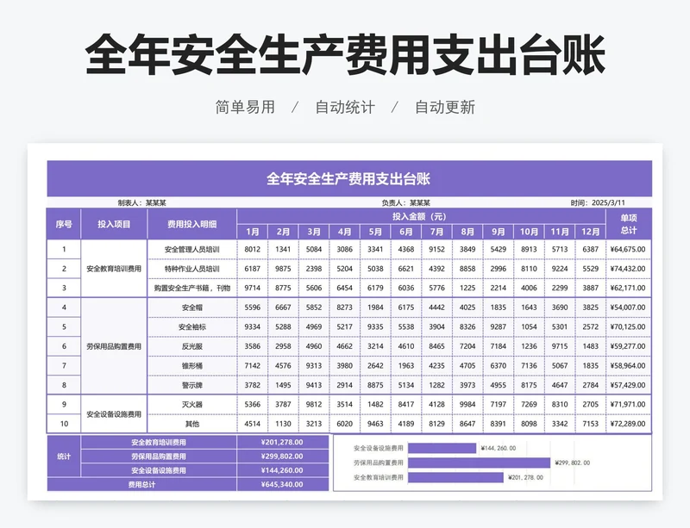Click chart axis label 安全教育培训费用
690x528 pixels.
coord(379,477)
